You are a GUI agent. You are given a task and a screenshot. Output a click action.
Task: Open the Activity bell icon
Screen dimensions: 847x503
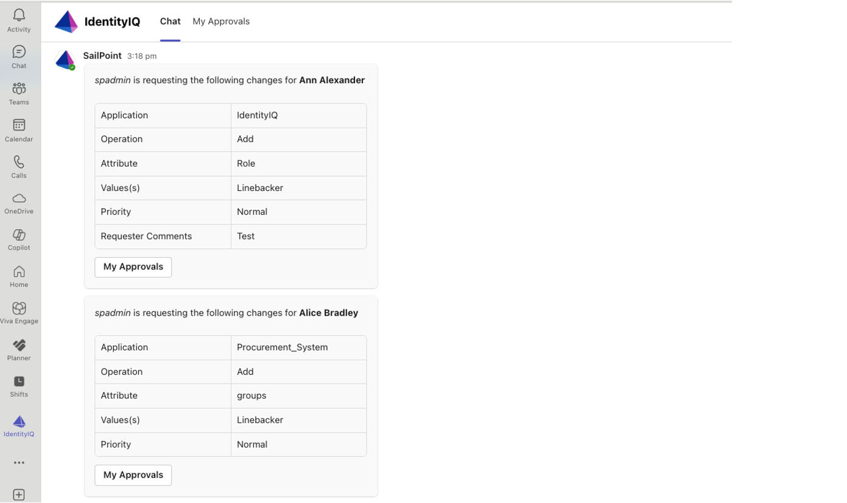19,20
